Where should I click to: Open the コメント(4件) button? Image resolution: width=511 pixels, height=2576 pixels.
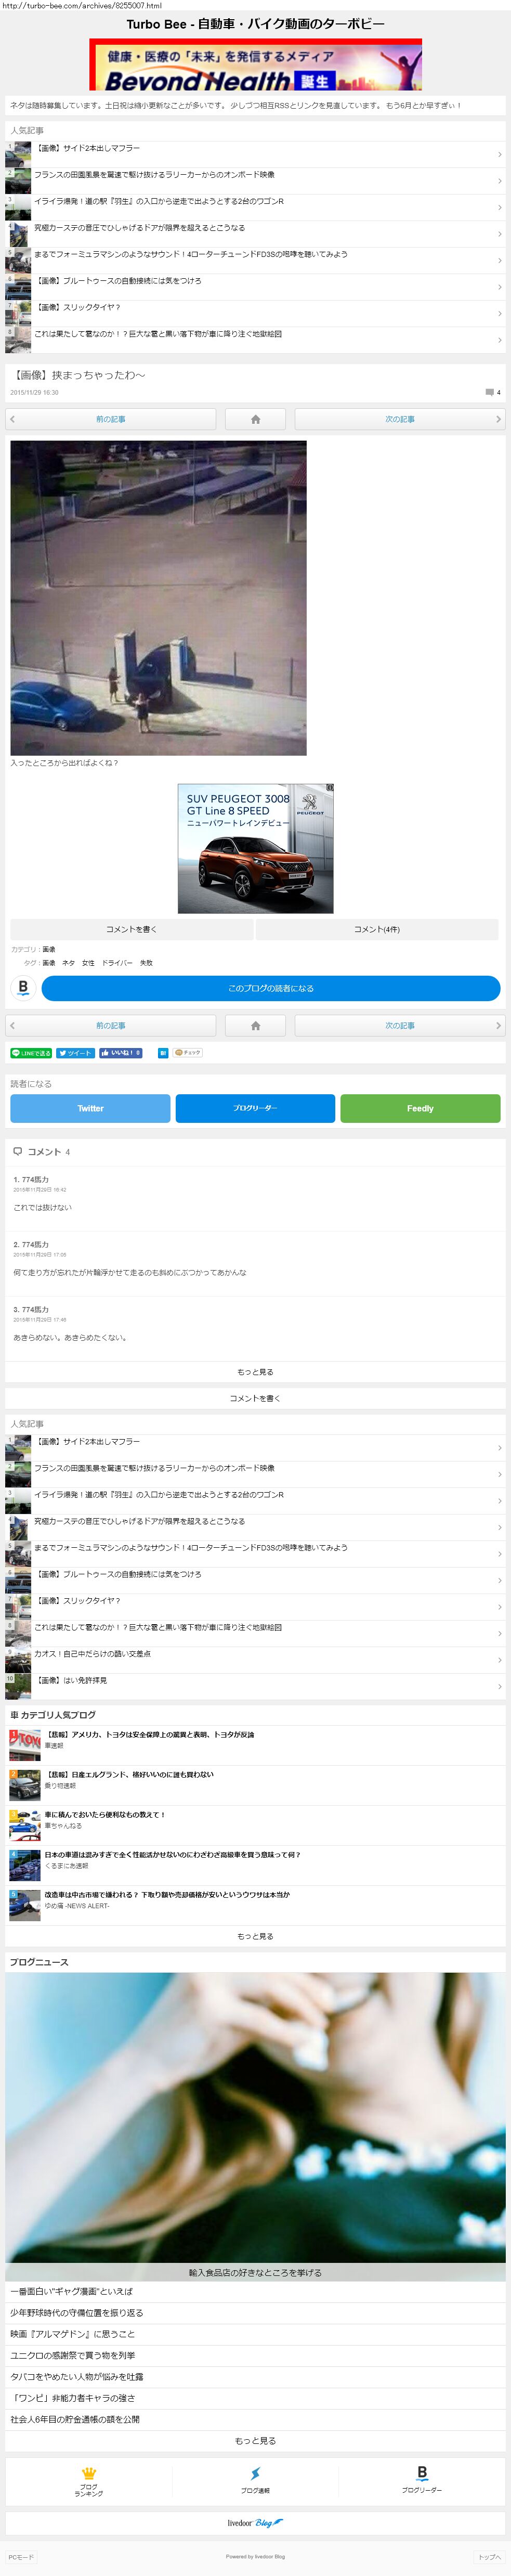tap(377, 929)
